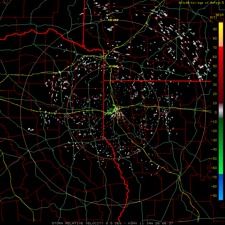Click the -90 value on the velocity scale

pyautogui.click(x=214, y=196)
